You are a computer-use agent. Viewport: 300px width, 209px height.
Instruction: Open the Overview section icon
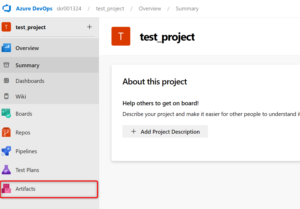point(6,48)
